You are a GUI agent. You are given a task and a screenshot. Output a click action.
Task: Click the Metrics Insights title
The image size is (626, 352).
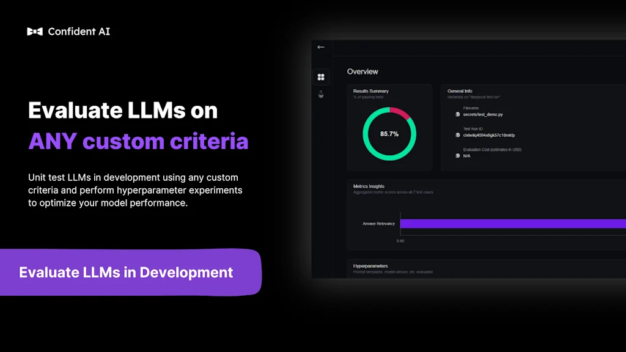click(369, 186)
